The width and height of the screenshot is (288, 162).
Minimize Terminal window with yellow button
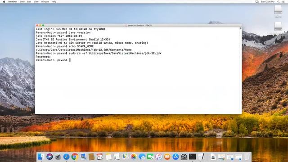(x=40, y=25)
